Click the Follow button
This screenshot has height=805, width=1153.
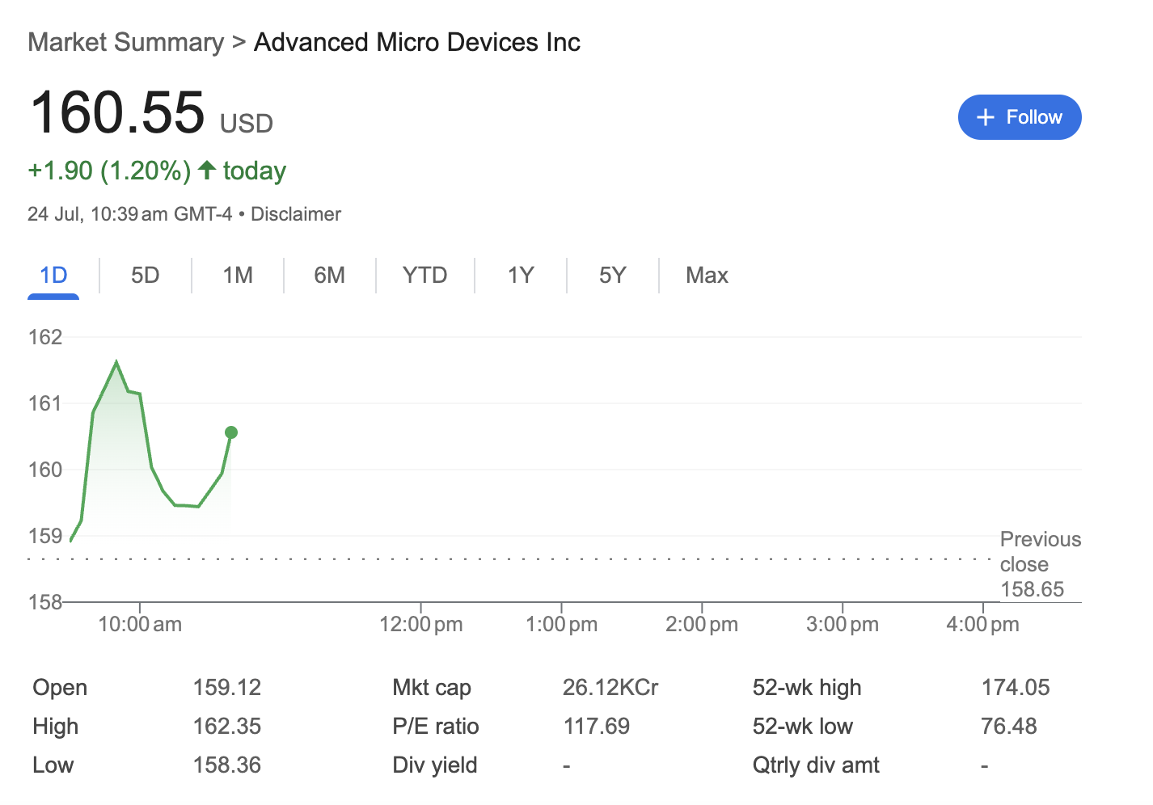point(1020,117)
